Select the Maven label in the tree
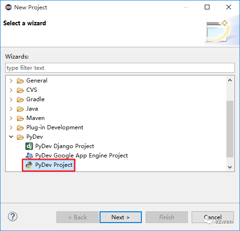This screenshot has height=231, width=240. (x=35, y=118)
